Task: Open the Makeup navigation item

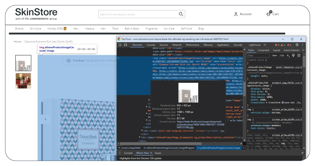Action: click(90, 29)
